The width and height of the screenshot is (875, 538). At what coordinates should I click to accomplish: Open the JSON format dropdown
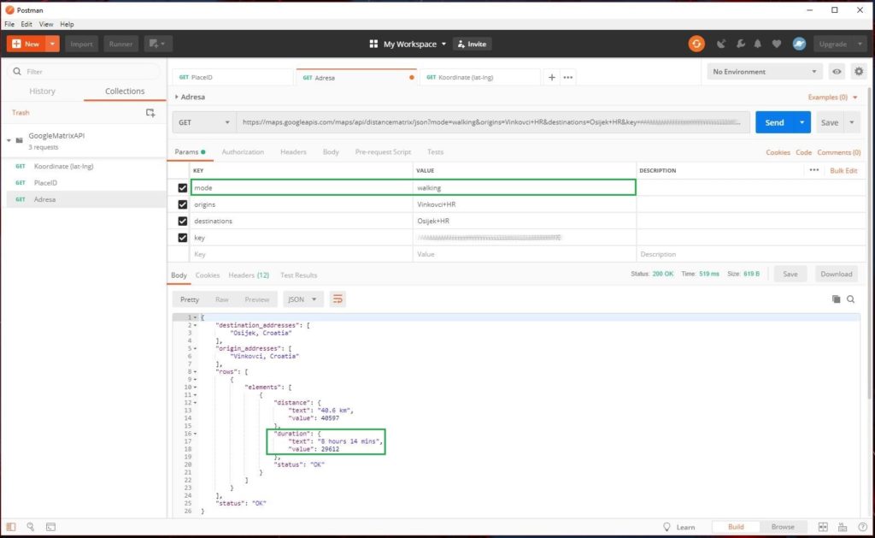click(303, 299)
